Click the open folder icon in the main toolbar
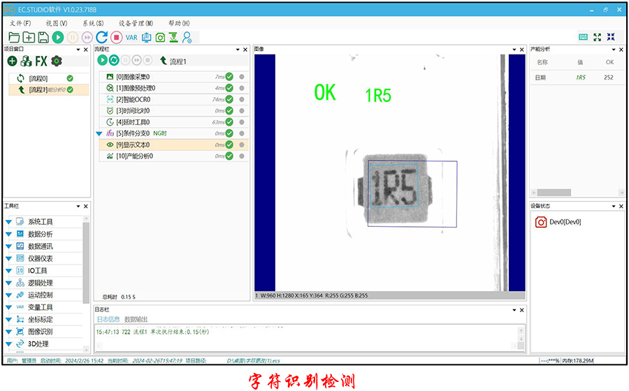Image resolution: width=629 pixels, height=391 pixels. coord(14,37)
